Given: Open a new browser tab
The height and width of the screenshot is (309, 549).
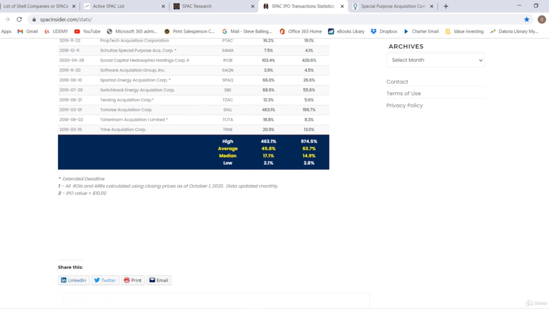Looking at the screenshot, I should (446, 6).
